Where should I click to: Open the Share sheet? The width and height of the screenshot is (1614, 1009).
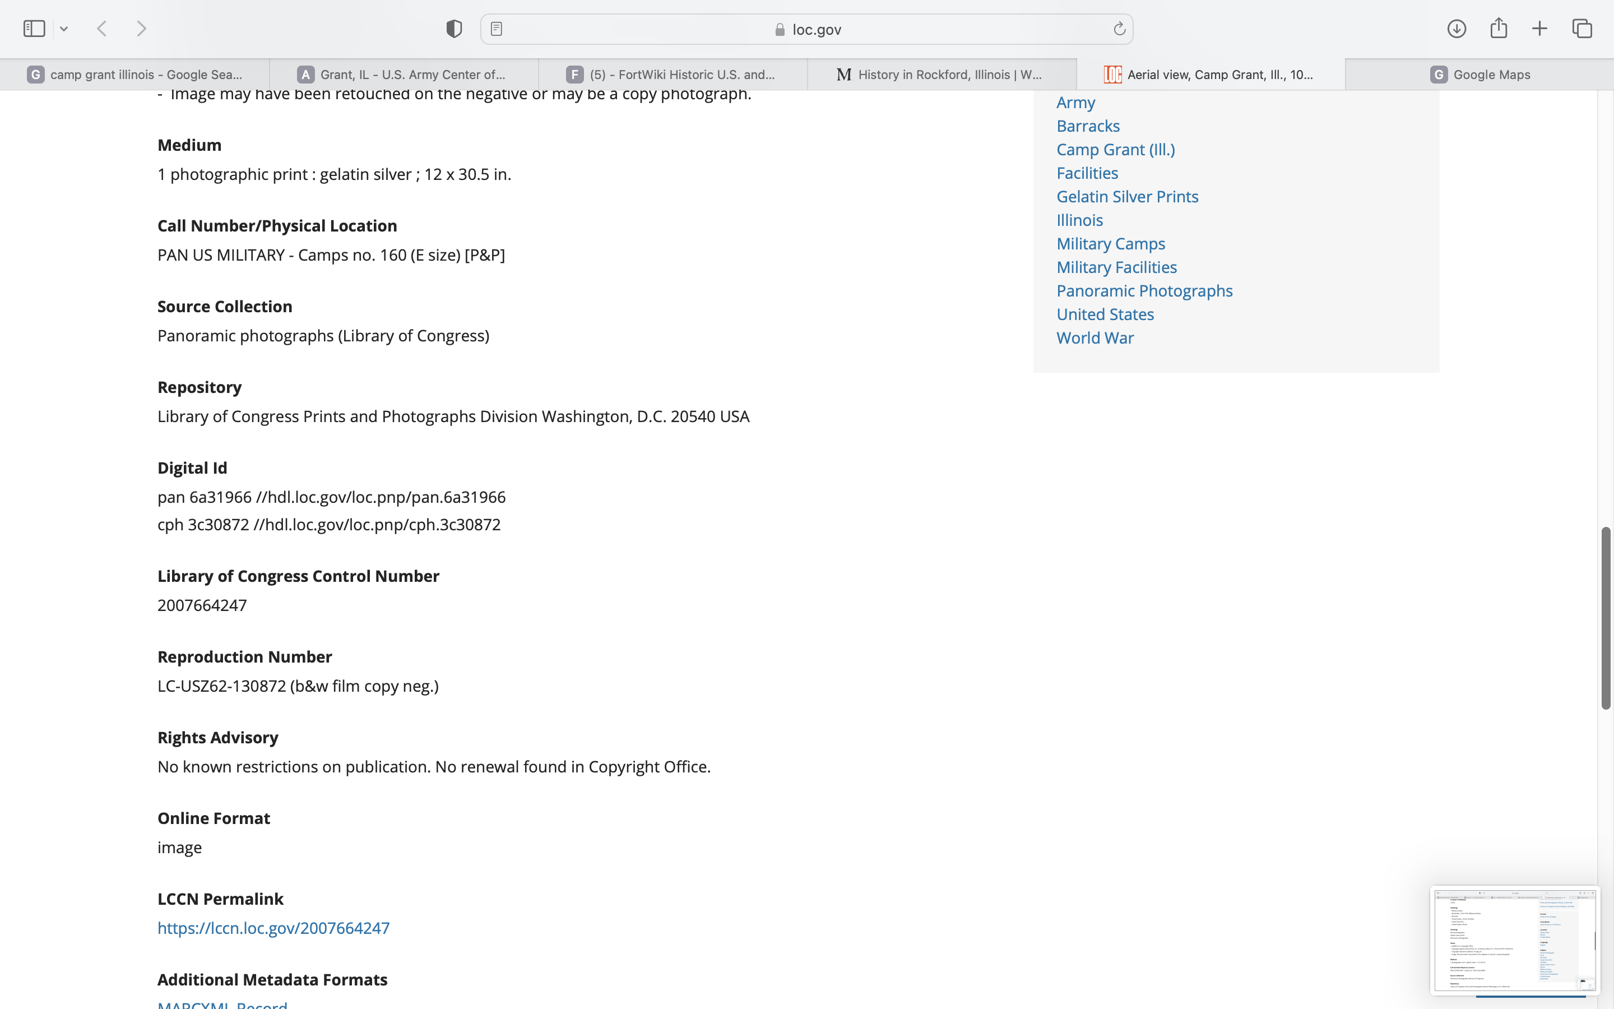(1499, 29)
